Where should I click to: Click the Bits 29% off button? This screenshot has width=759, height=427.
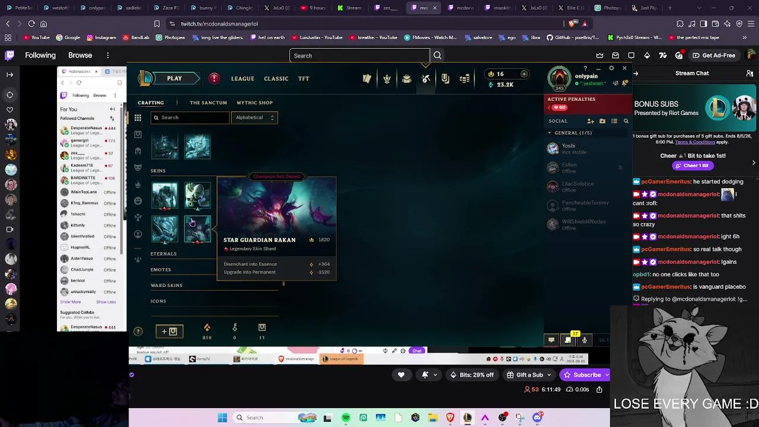[x=471, y=375]
